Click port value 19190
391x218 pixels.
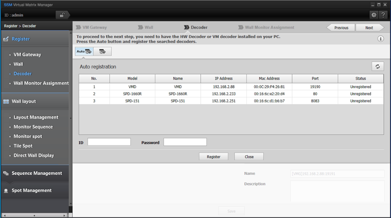(315, 87)
